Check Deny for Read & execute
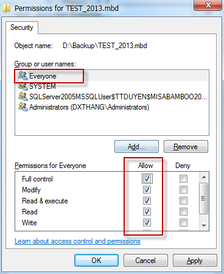The height and width of the screenshot is (274, 224). [183, 201]
